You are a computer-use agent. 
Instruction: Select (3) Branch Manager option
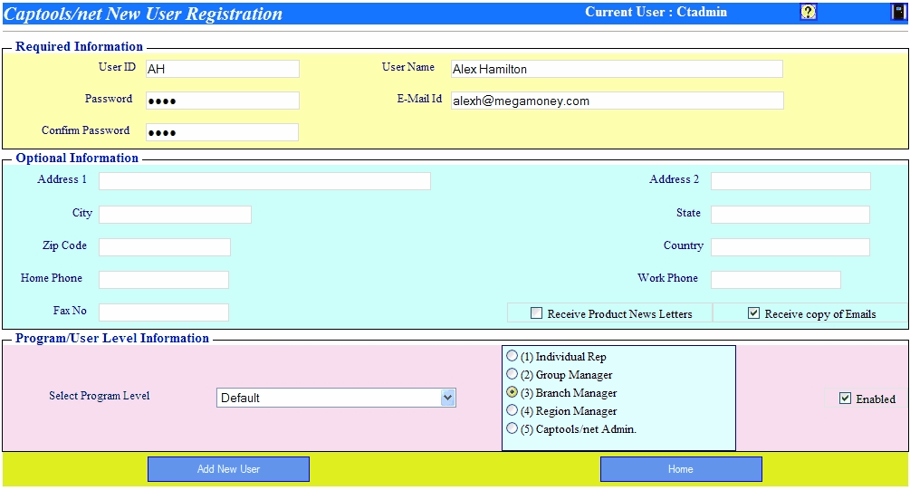click(x=512, y=392)
